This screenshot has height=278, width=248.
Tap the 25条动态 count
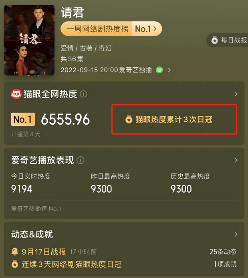223,252
